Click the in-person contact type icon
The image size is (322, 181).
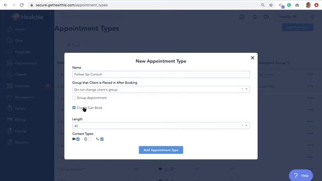point(86,139)
